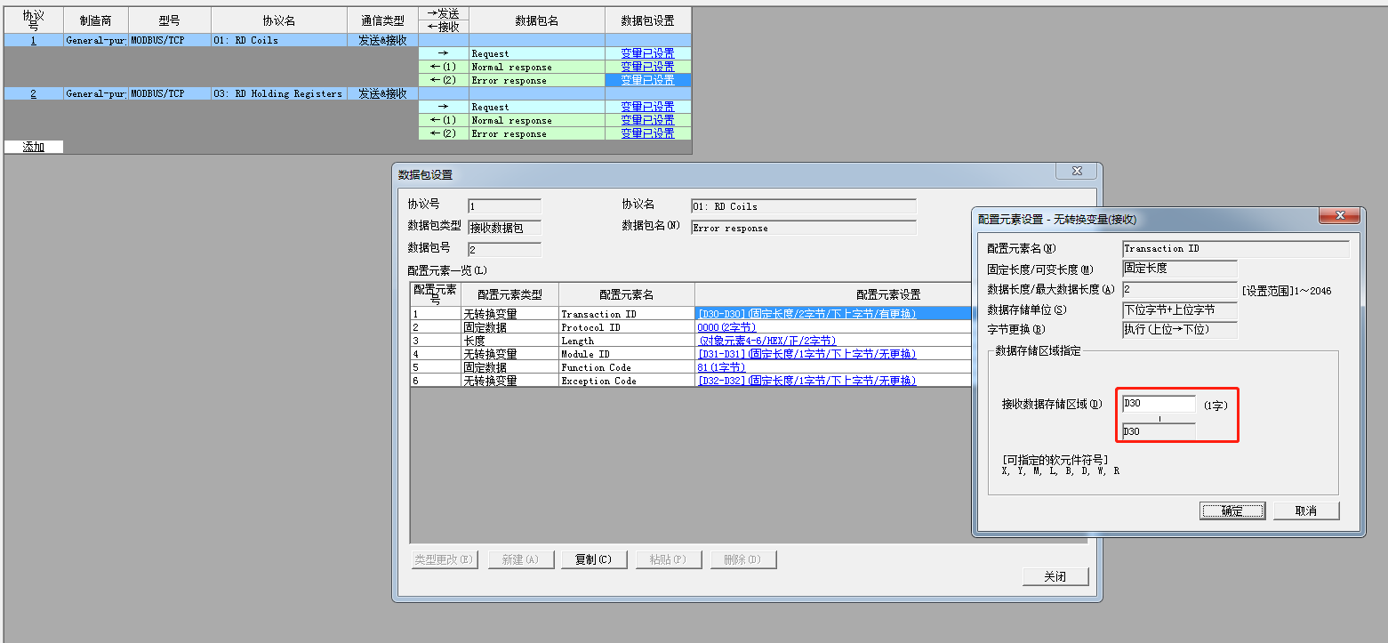1388x643 pixels.
Task: Close the 数据包设置 dialog using its X
Action: (x=1077, y=172)
